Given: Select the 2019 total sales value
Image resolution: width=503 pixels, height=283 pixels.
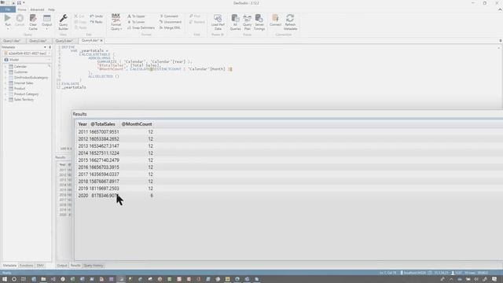Looking at the screenshot, I should point(104,189).
